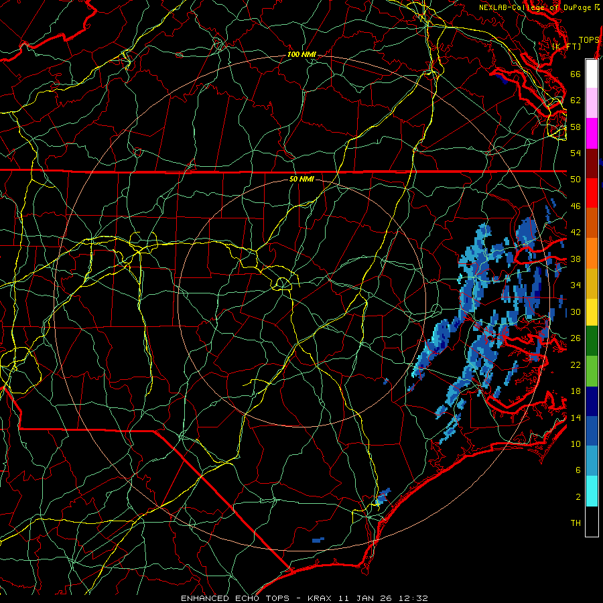Click the black TH swatch in the legend
The image size is (603, 603).
pos(592,521)
